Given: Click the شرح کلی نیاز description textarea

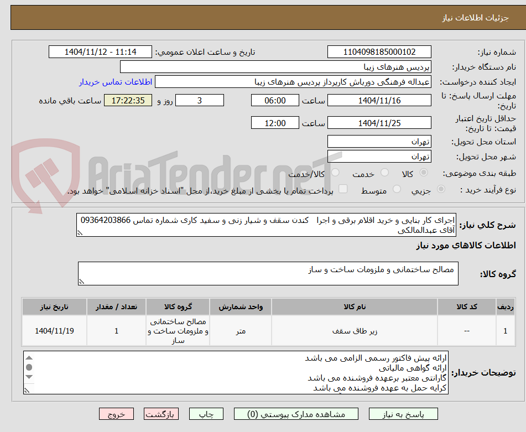Looking at the screenshot, I should pos(267,225).
